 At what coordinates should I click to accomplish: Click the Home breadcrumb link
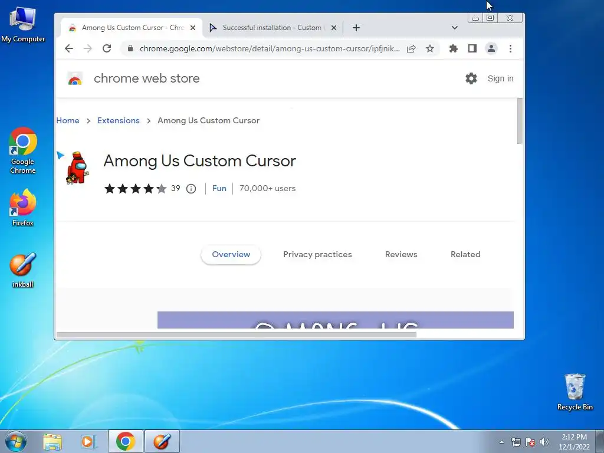[x=68, y=120]
